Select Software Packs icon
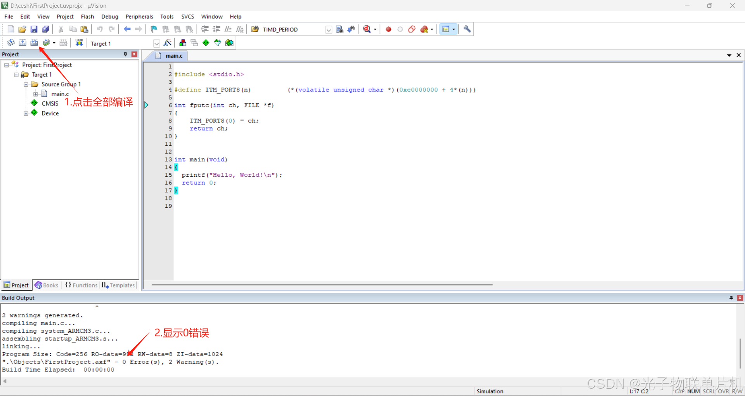Viewport: 745px width, 396px height. coord(218,43)
